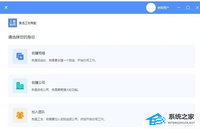Open the 协同用户 account name
This screenshot has height=129, width=200.
pos(163,8)
